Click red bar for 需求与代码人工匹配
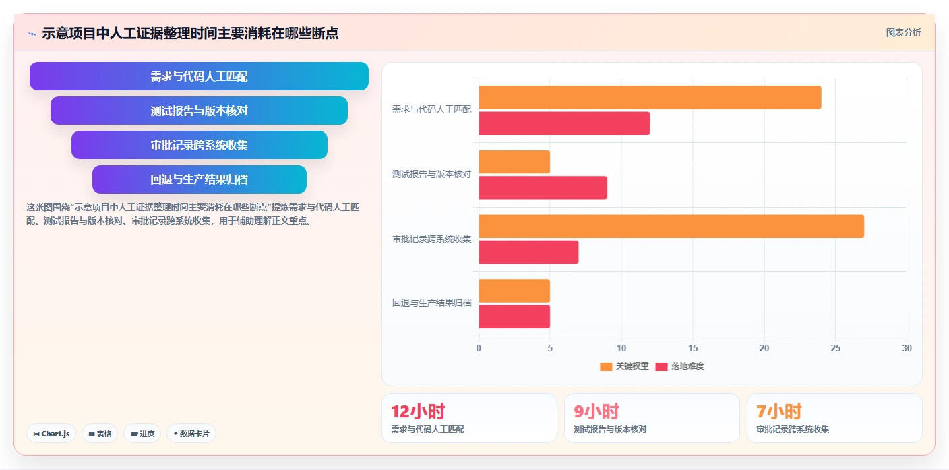The image size is (949, 470). click(564, 123)
